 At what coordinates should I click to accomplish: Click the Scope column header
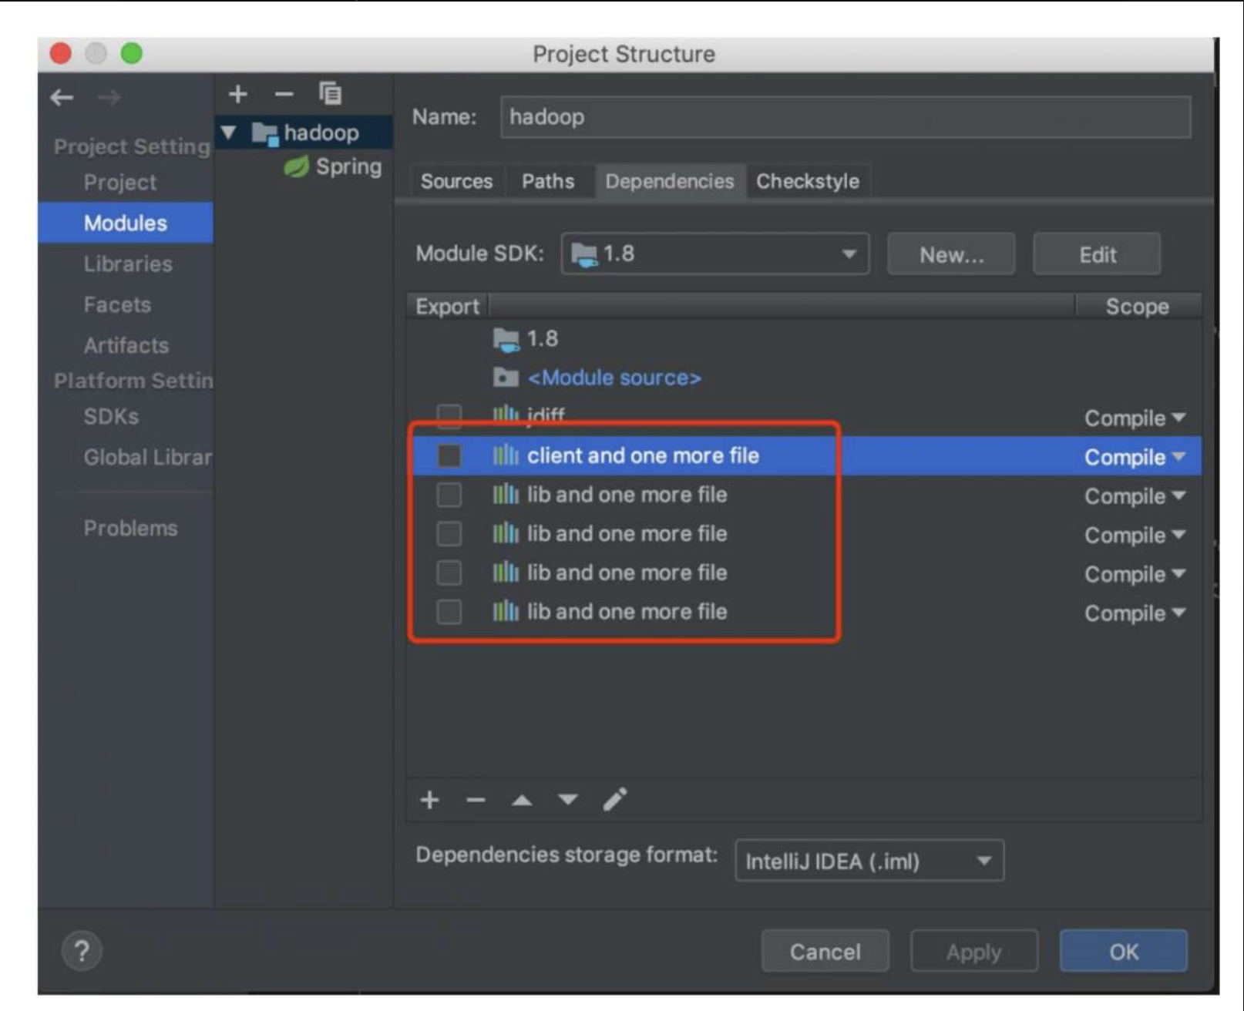(1138, 307)
